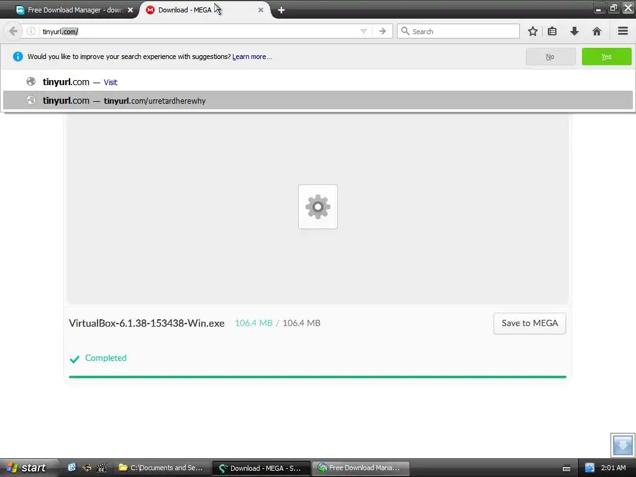This screenshot has height=477, width=636.
Task: Open the URL history dropdown arrow
Action: [363, 31]
